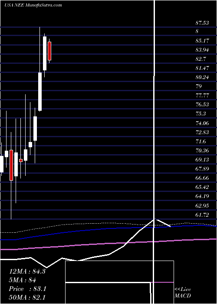This screenshot has height=304, width=217.
Task: Click the 72.83 price level label
Action: pyautogui.click(x=202, y=132)
